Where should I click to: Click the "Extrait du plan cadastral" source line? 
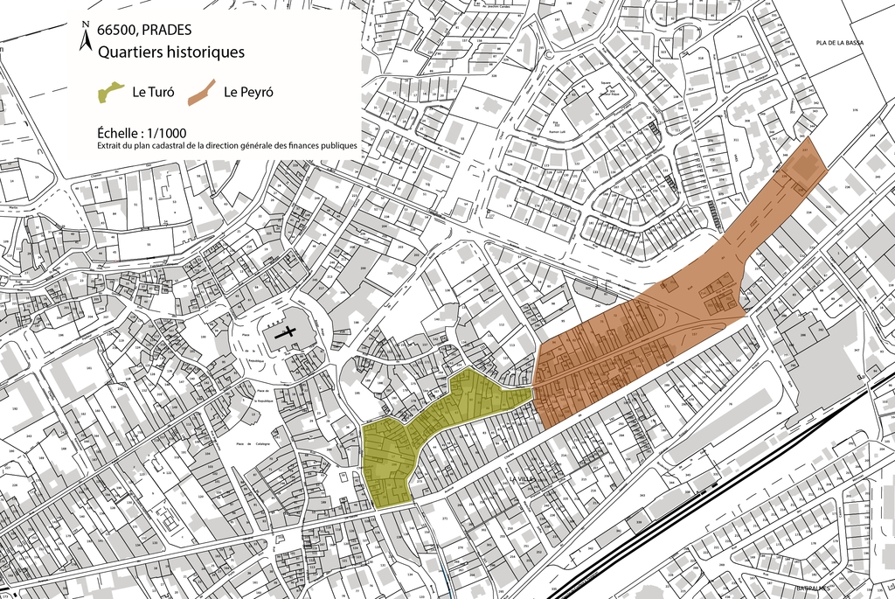(x=227, y=146)
